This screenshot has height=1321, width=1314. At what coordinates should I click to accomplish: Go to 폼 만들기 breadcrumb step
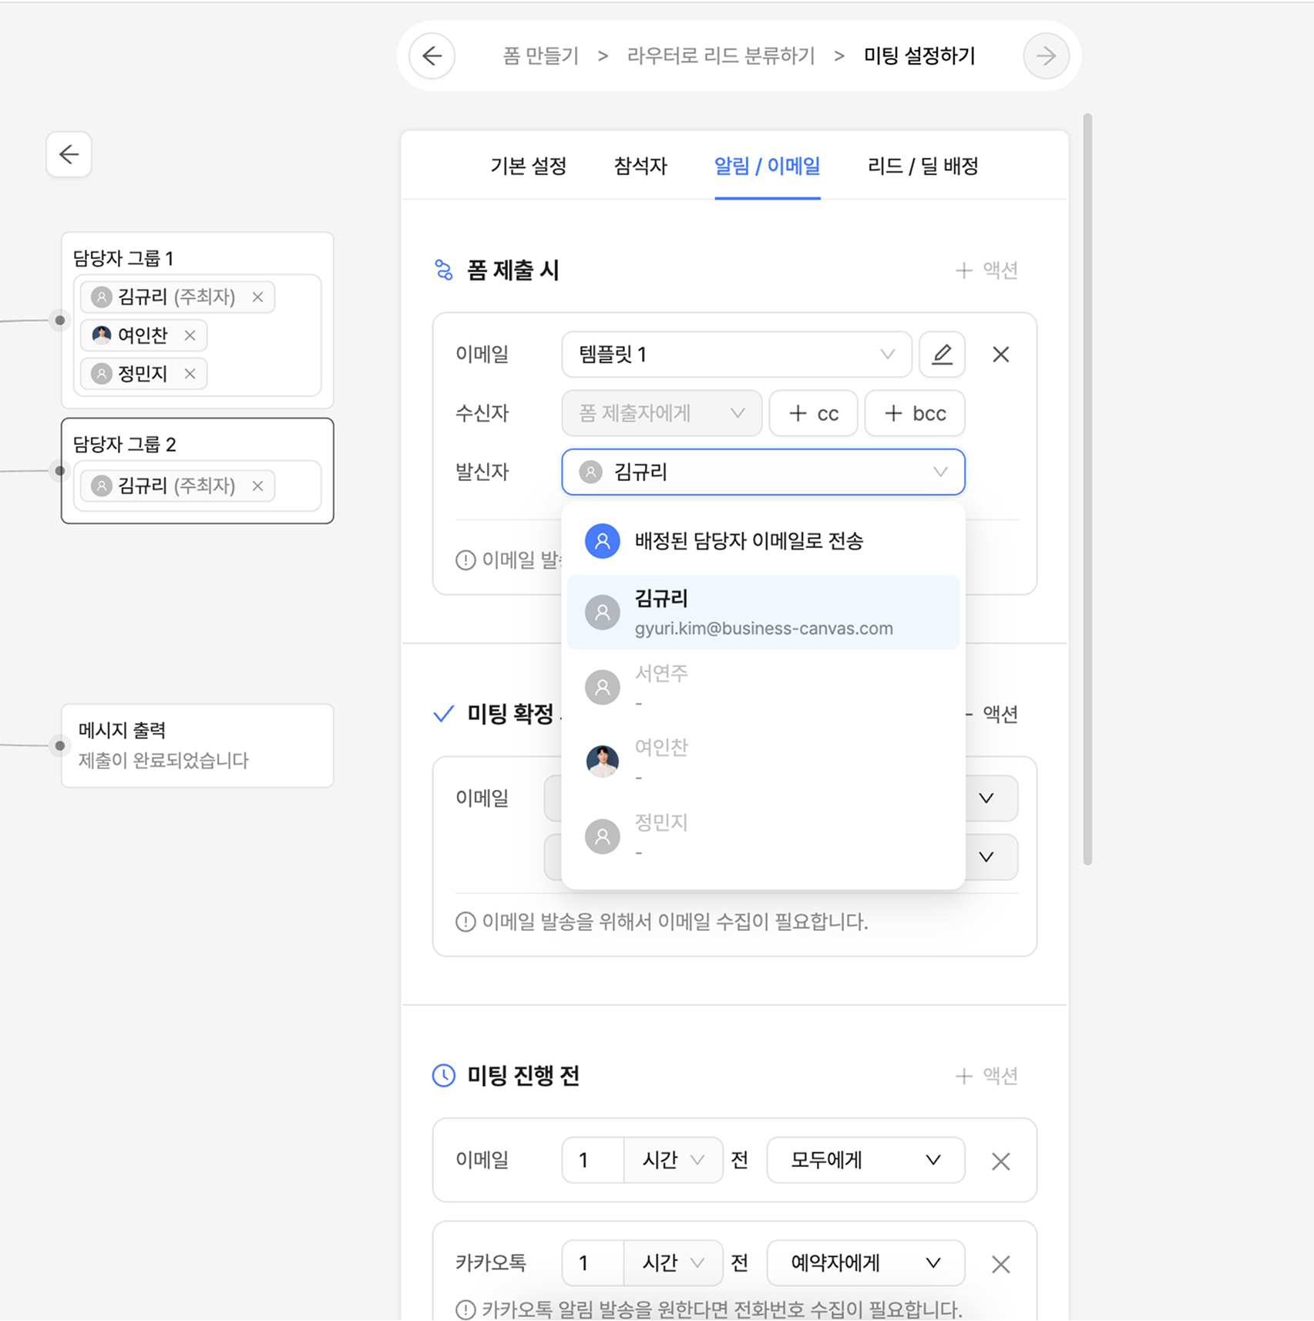tap(540, 55)
